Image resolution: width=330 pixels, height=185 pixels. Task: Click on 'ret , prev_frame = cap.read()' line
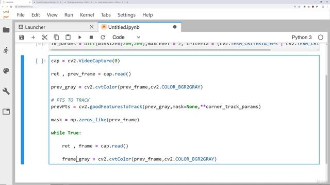91,74
